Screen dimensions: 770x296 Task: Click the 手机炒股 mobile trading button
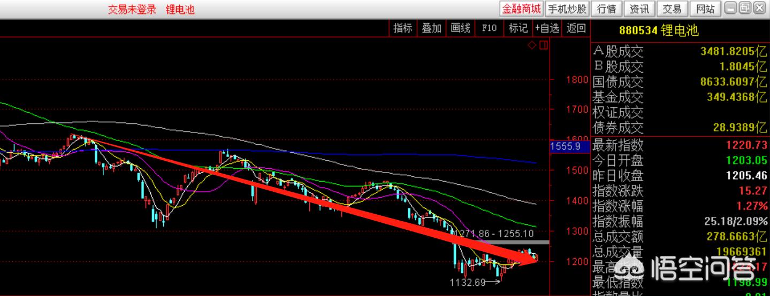tap(567, 9)
